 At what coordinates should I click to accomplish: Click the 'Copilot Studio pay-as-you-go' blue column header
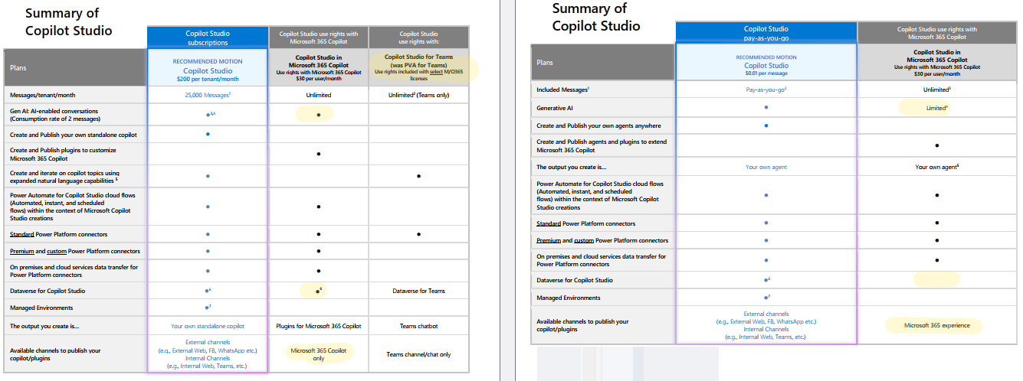(x=766, y=33)
